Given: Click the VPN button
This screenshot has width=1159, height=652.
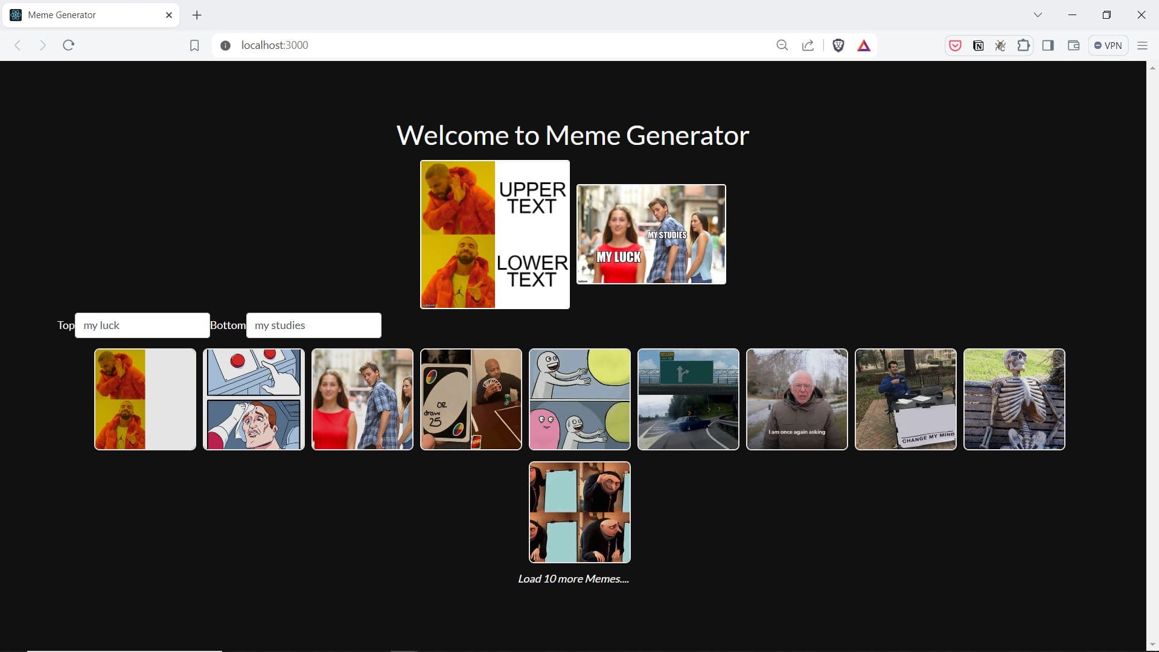Looking at the screenshot, I should pos(1108,45).
